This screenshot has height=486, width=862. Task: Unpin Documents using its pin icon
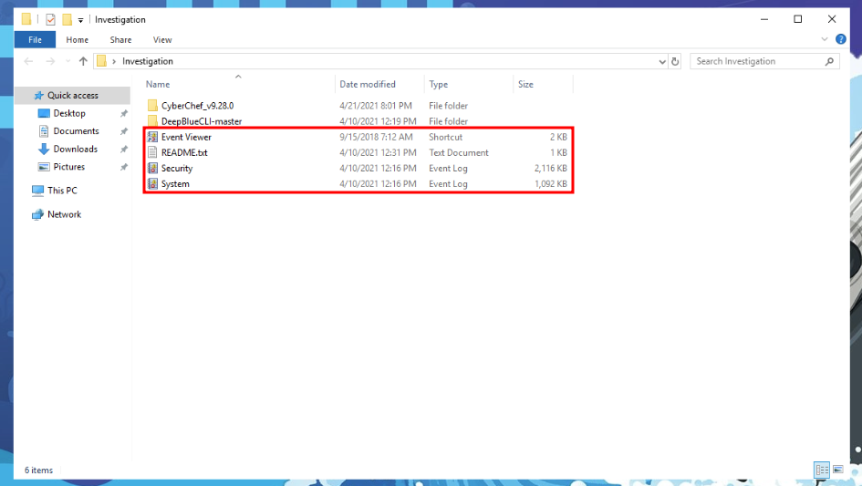124,131
